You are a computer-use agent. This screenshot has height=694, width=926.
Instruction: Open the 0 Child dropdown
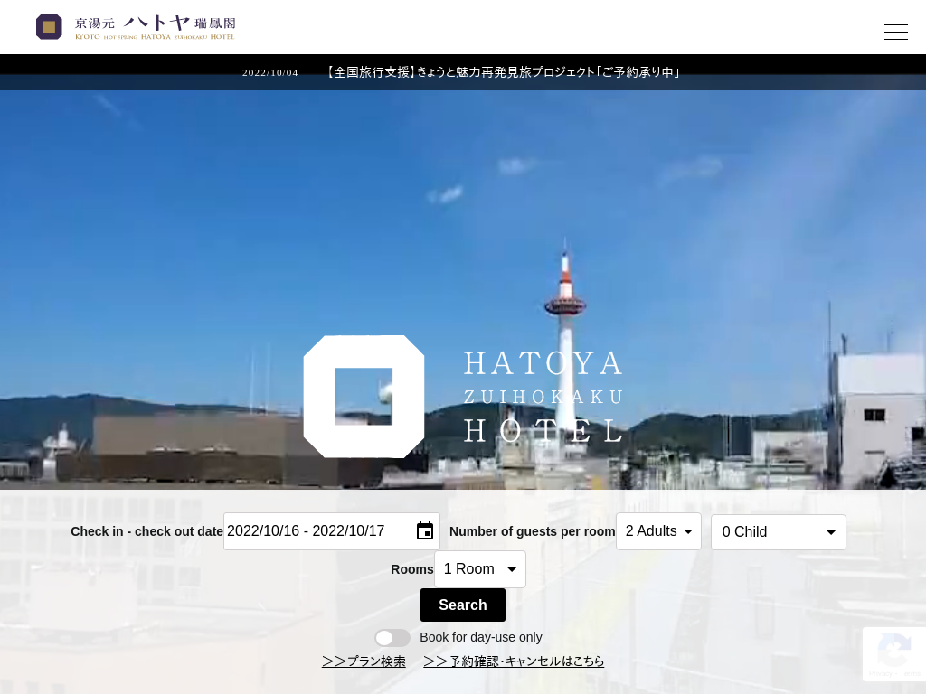pos(779,531)
